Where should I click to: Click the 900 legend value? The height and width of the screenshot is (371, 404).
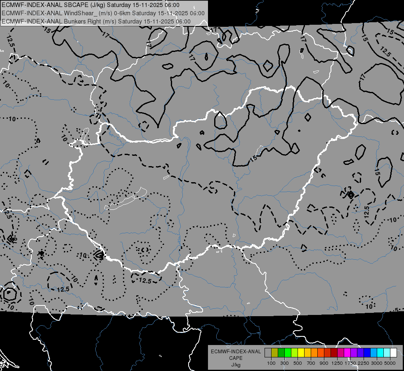tap(324, 363)
